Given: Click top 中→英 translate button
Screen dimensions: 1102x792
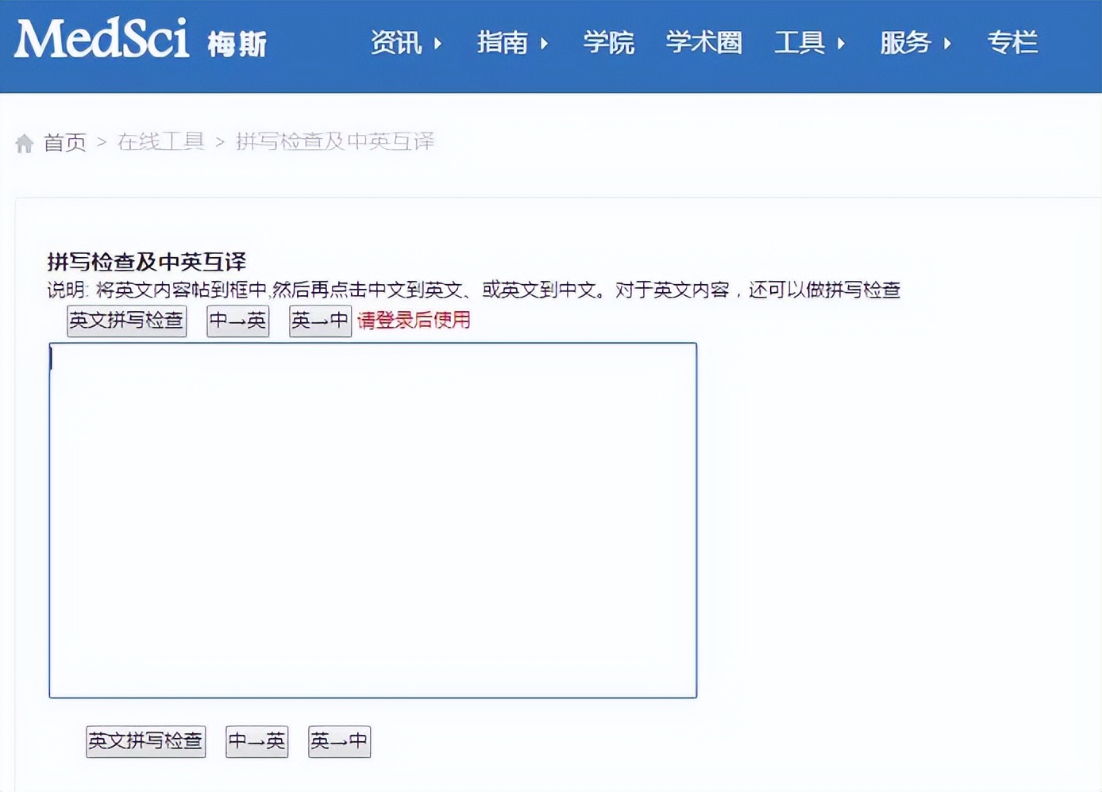Looking at the screenshot, I should [x=237, y=321].
